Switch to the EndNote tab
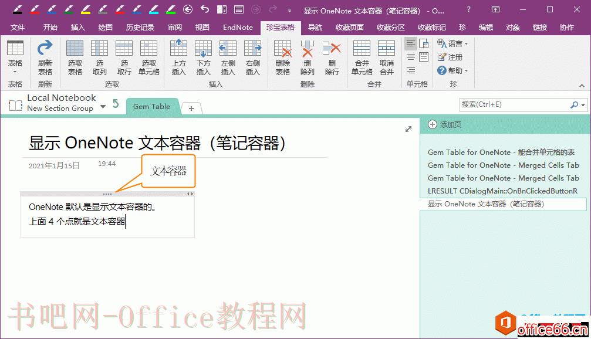This screenshot has height=339, width=591. [238, 27]
